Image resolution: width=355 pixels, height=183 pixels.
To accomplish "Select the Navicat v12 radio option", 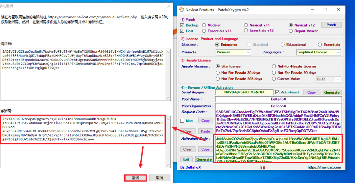I will click(291, 25).
